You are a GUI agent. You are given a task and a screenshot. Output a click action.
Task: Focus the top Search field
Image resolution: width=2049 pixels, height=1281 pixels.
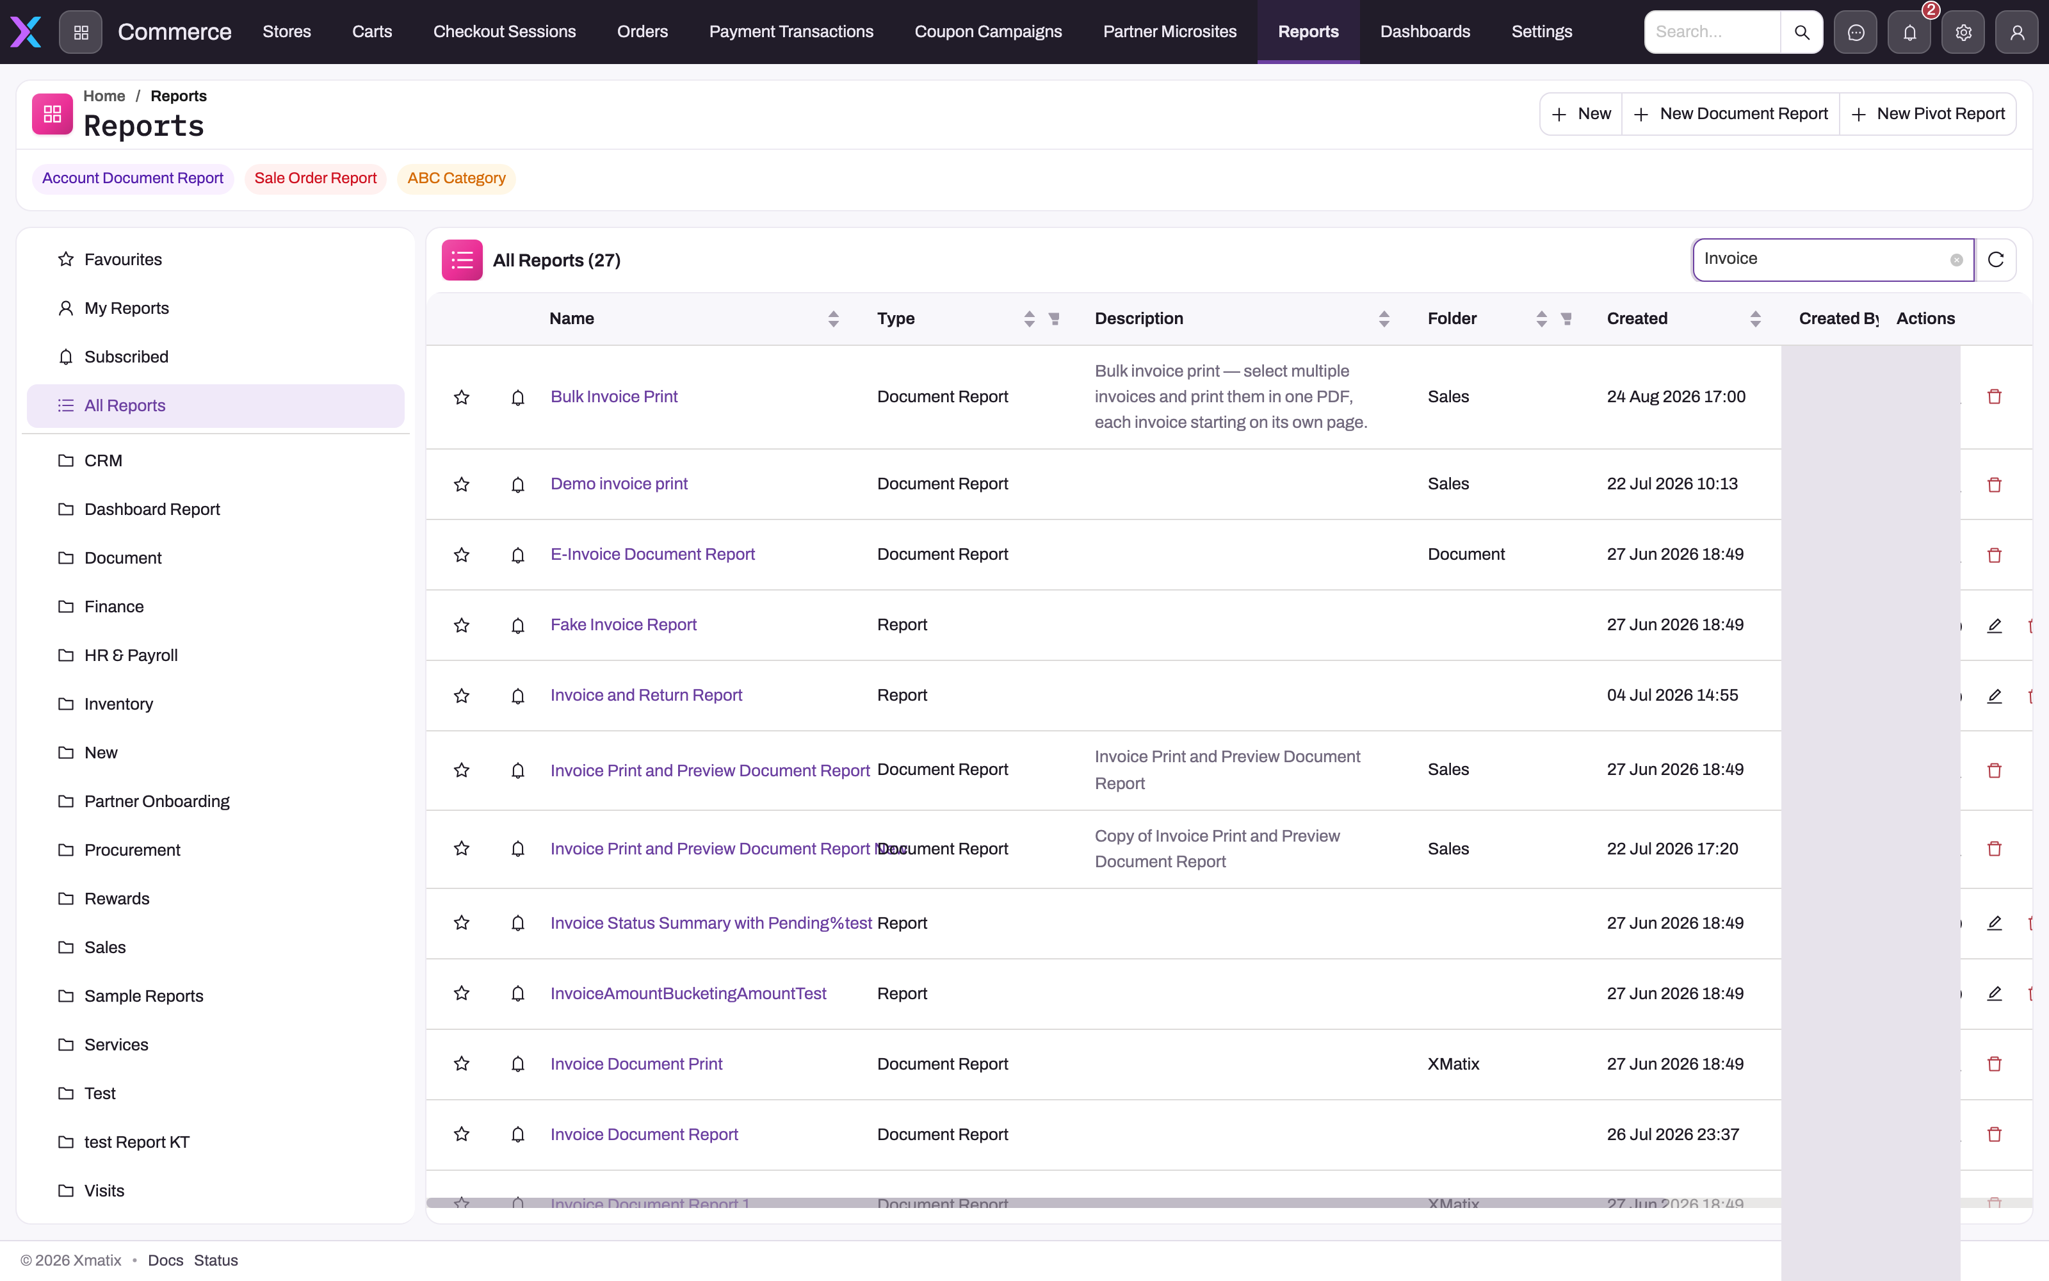1712,32
